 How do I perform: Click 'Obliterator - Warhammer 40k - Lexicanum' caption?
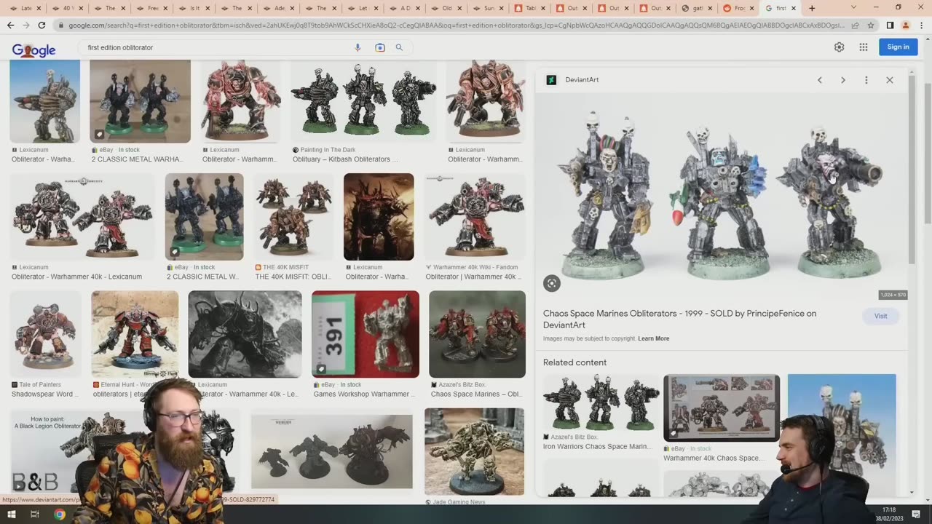76,277
